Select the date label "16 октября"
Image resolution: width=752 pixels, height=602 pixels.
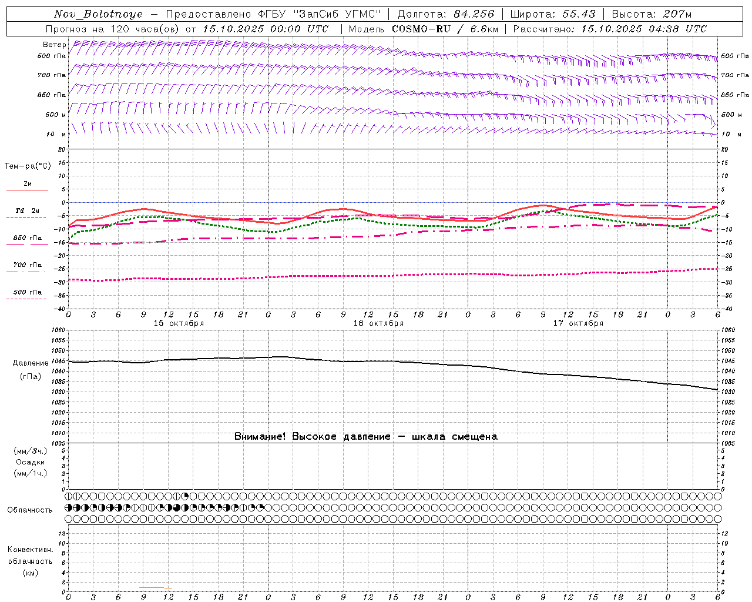click(x=378, y=323)
